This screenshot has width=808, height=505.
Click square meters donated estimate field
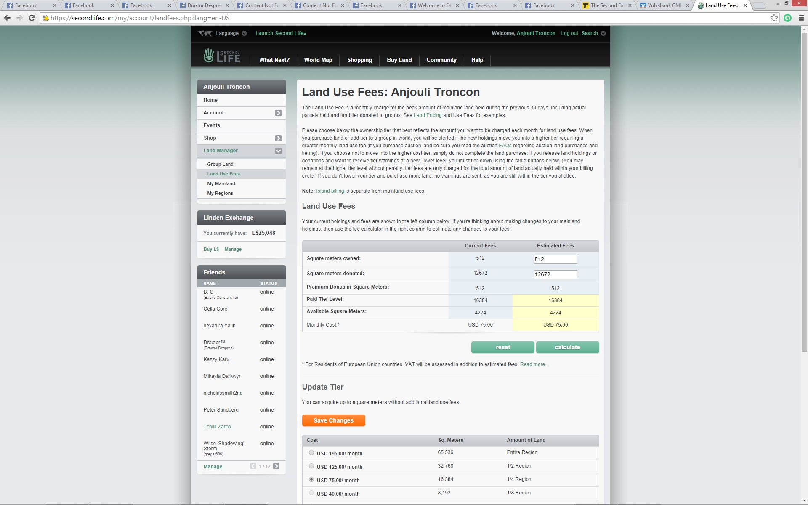(555, 274)
